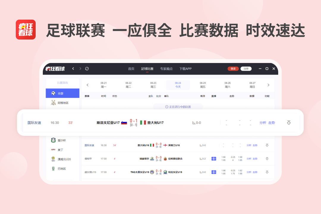Select the soccer ball icon beside 全部
The width and height of the screenshot is (321, 214).
53,93
